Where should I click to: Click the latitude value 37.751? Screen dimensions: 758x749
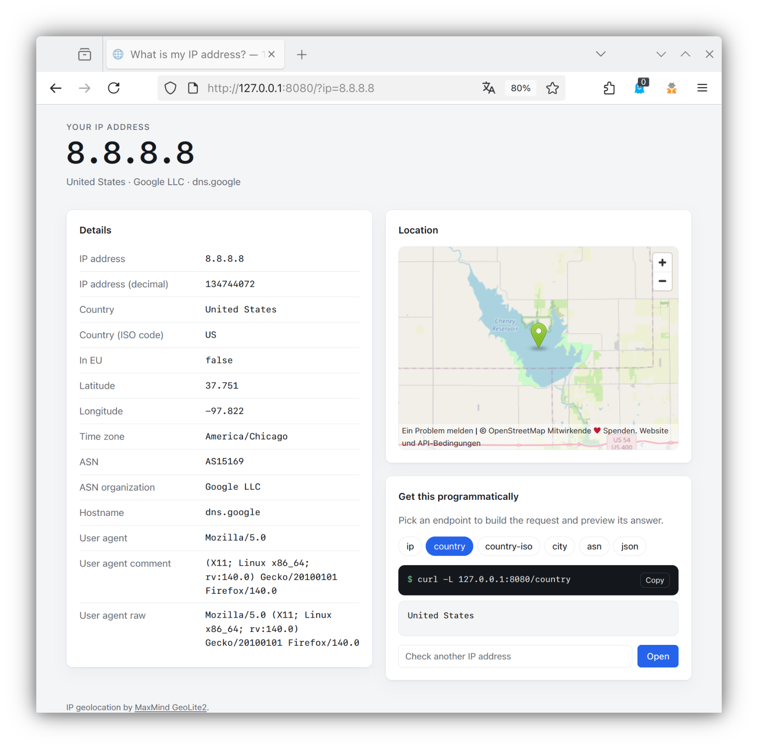click(222, 386)
